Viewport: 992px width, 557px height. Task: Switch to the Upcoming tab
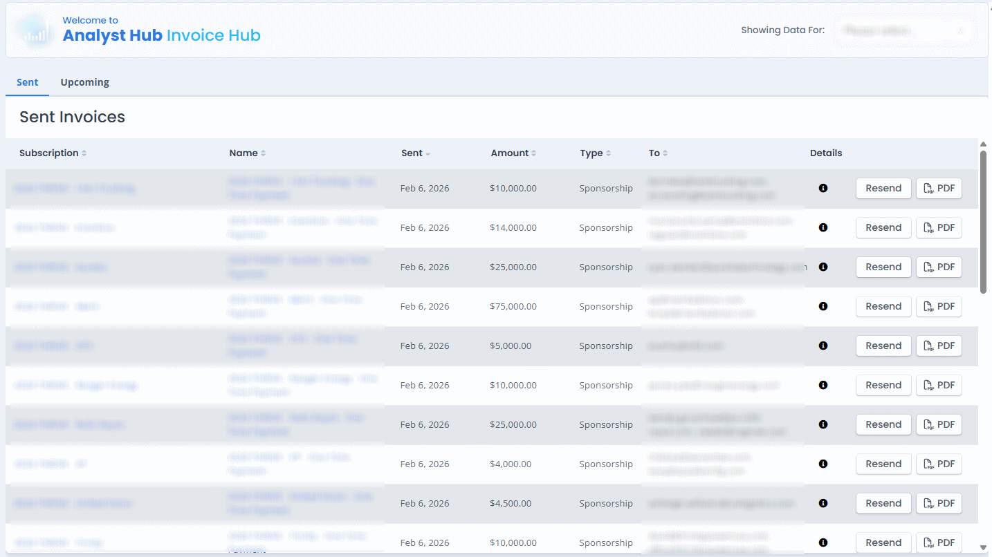click(x=84, y=82)
